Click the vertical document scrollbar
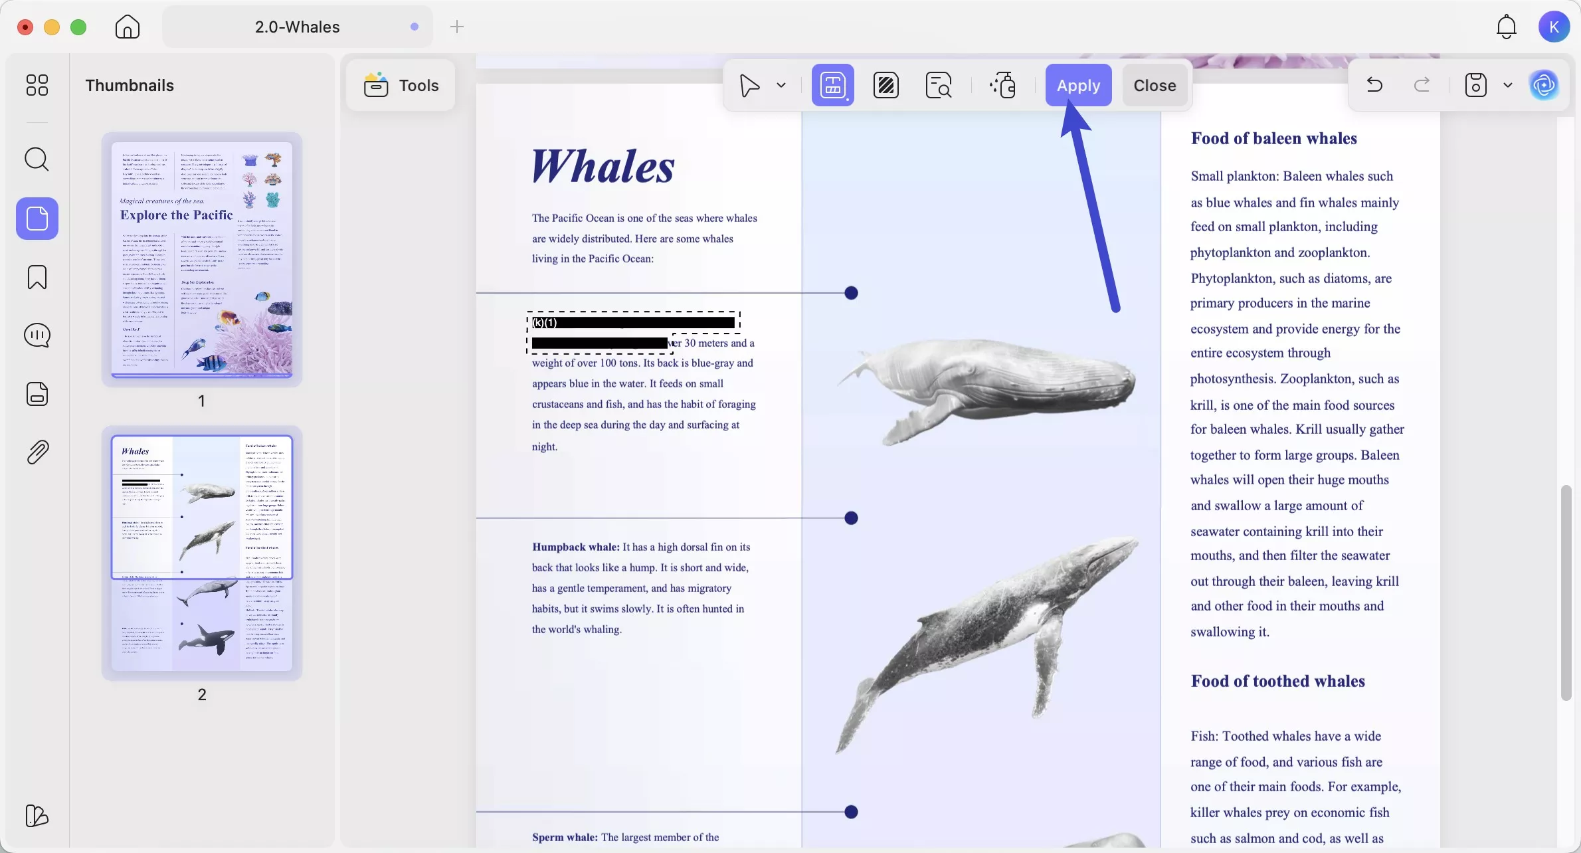Screen dimensions: 1581x853 [x=1566, y=591]
